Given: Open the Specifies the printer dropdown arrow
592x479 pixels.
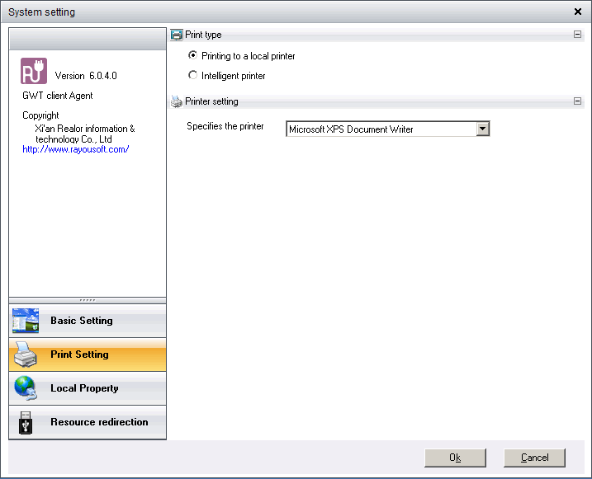Looking at the screenshot, I should [x=483, y=129].
